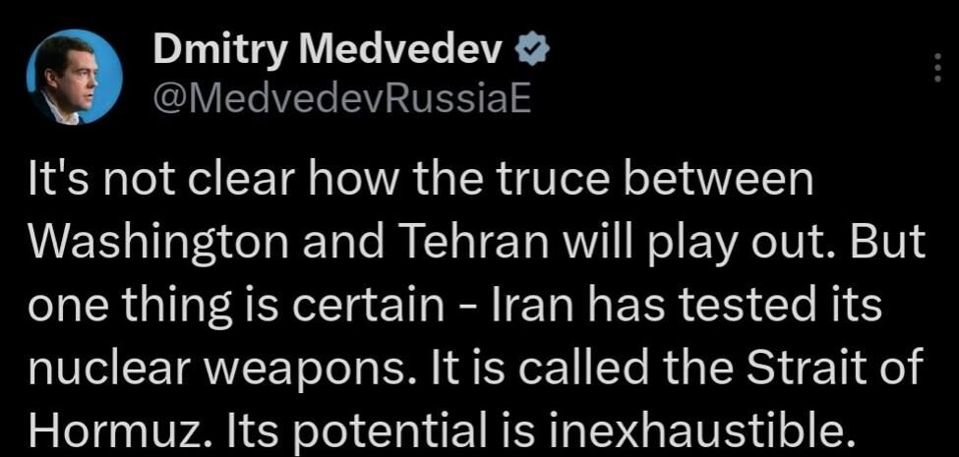Open Dmitry Medvedev's profile picture
The image size is (959, 457).
pos(75,77)
